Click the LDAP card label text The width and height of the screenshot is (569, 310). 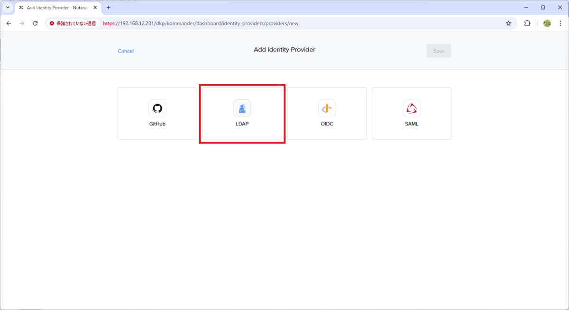click(242, 124)
